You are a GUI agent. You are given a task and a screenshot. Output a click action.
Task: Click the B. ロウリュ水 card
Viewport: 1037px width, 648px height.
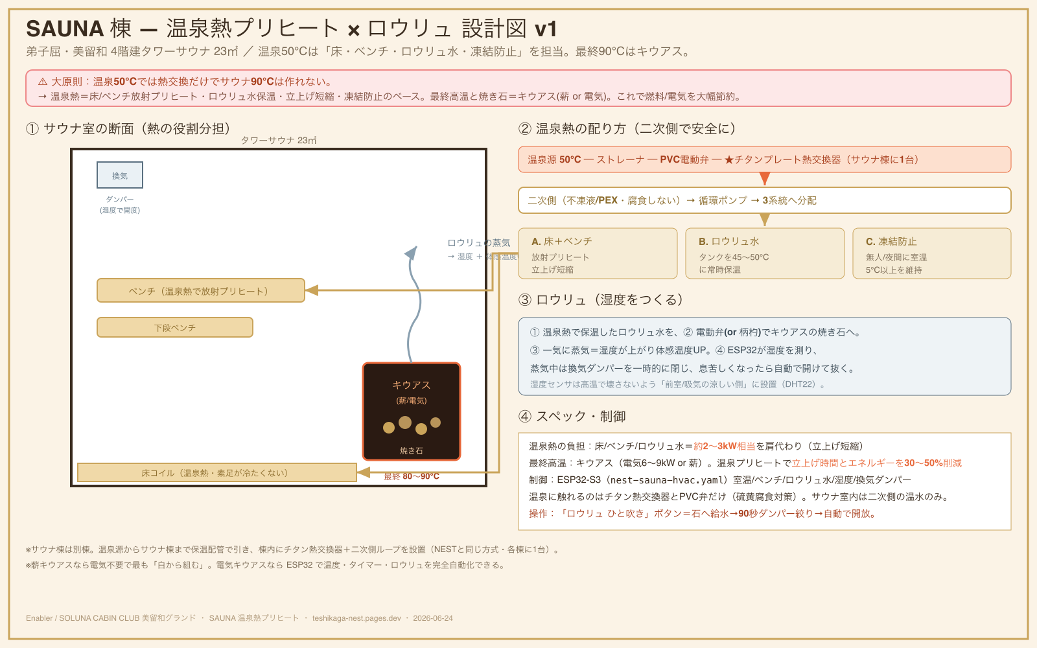click(765, 253)
